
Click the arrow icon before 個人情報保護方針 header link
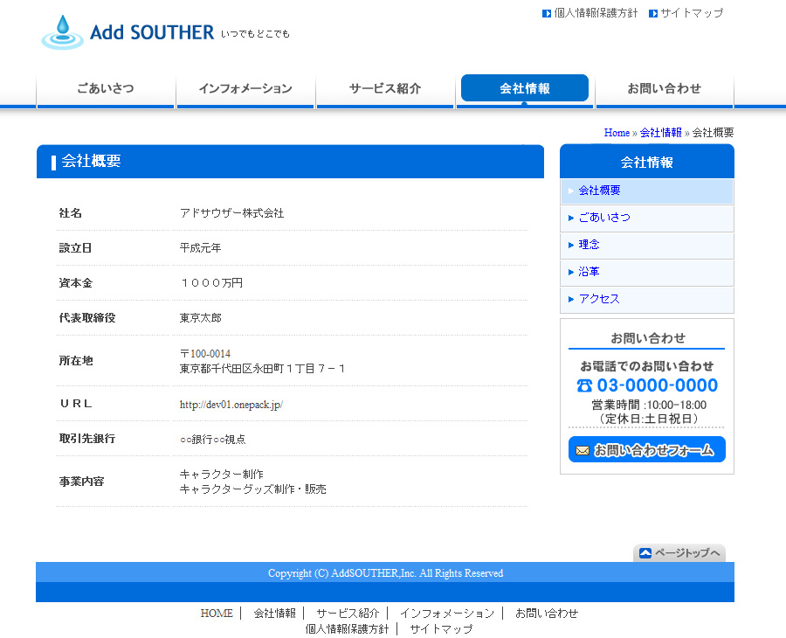click(x=547, y=13)
